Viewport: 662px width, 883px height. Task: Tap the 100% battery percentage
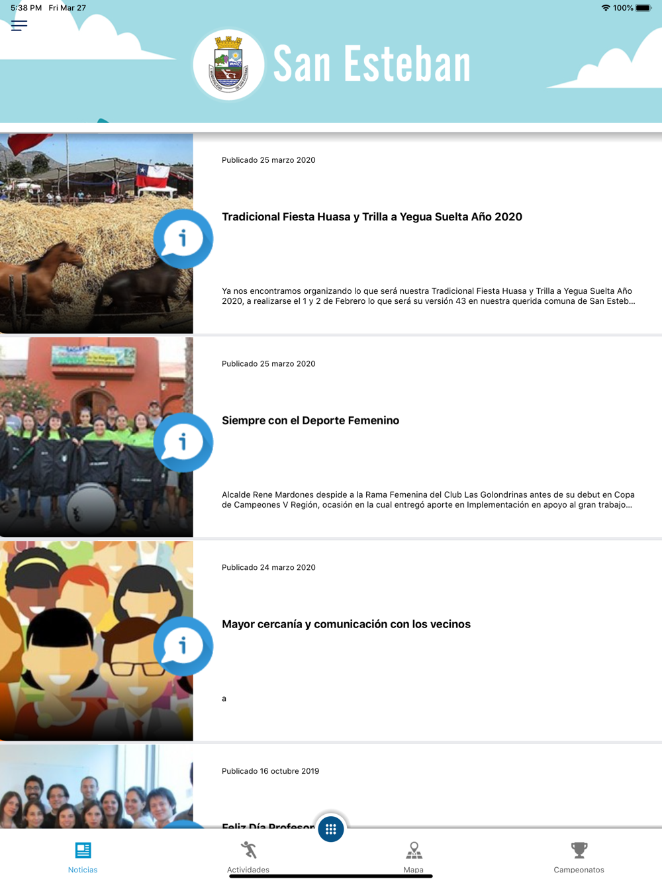pyautogui.click(x=623, y=8)
